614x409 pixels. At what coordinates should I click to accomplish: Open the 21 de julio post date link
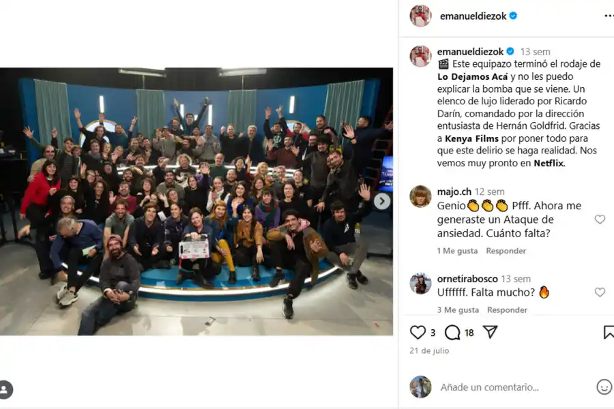click(x=429, y=350)
